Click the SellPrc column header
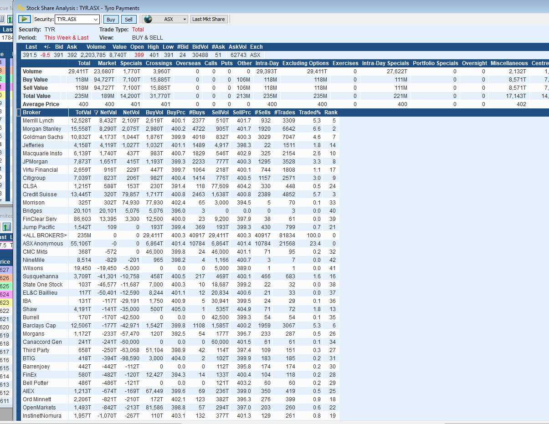 pyautogui.click(x=242, y=112)
